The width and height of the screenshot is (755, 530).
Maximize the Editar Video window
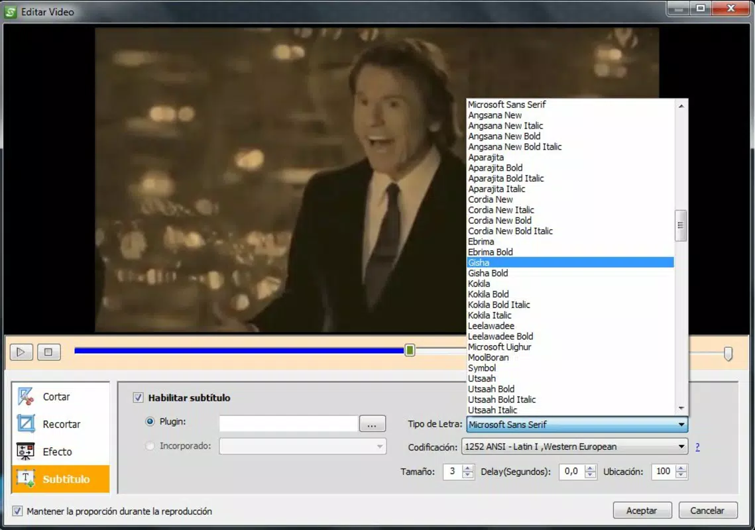pyautogui.click(x=701, y=9)
